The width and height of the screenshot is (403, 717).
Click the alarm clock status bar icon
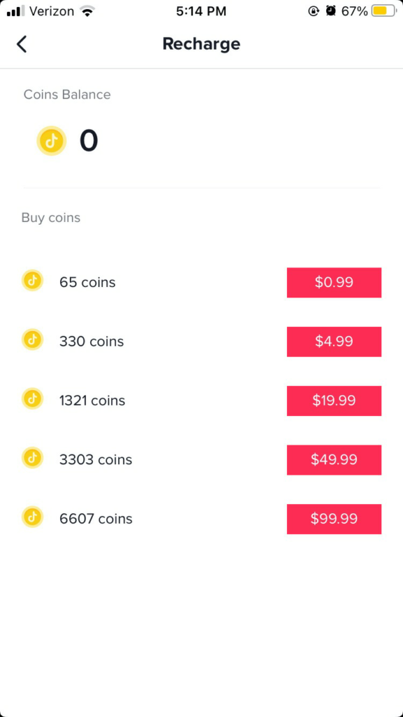pyautogui.click(x=329, y=11)
